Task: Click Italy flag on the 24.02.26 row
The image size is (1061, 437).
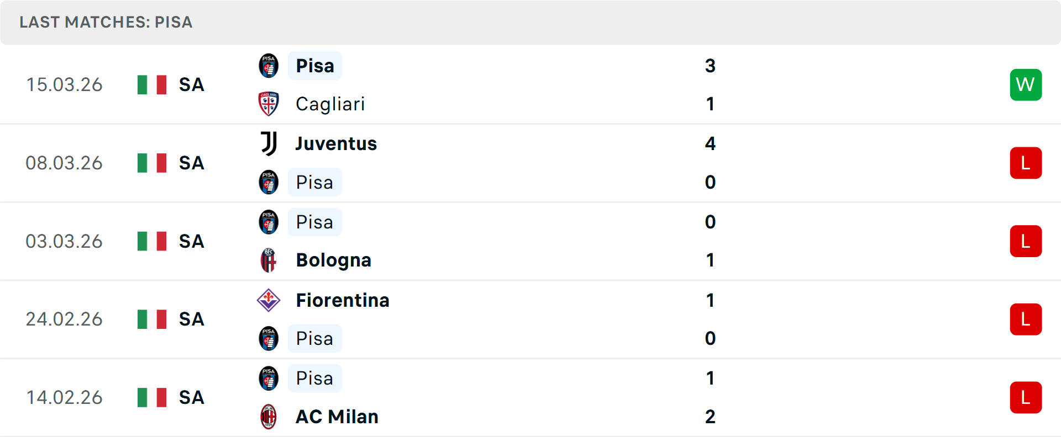Action: [152, 319]
